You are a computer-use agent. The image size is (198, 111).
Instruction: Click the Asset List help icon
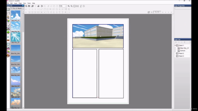[23, 6]
